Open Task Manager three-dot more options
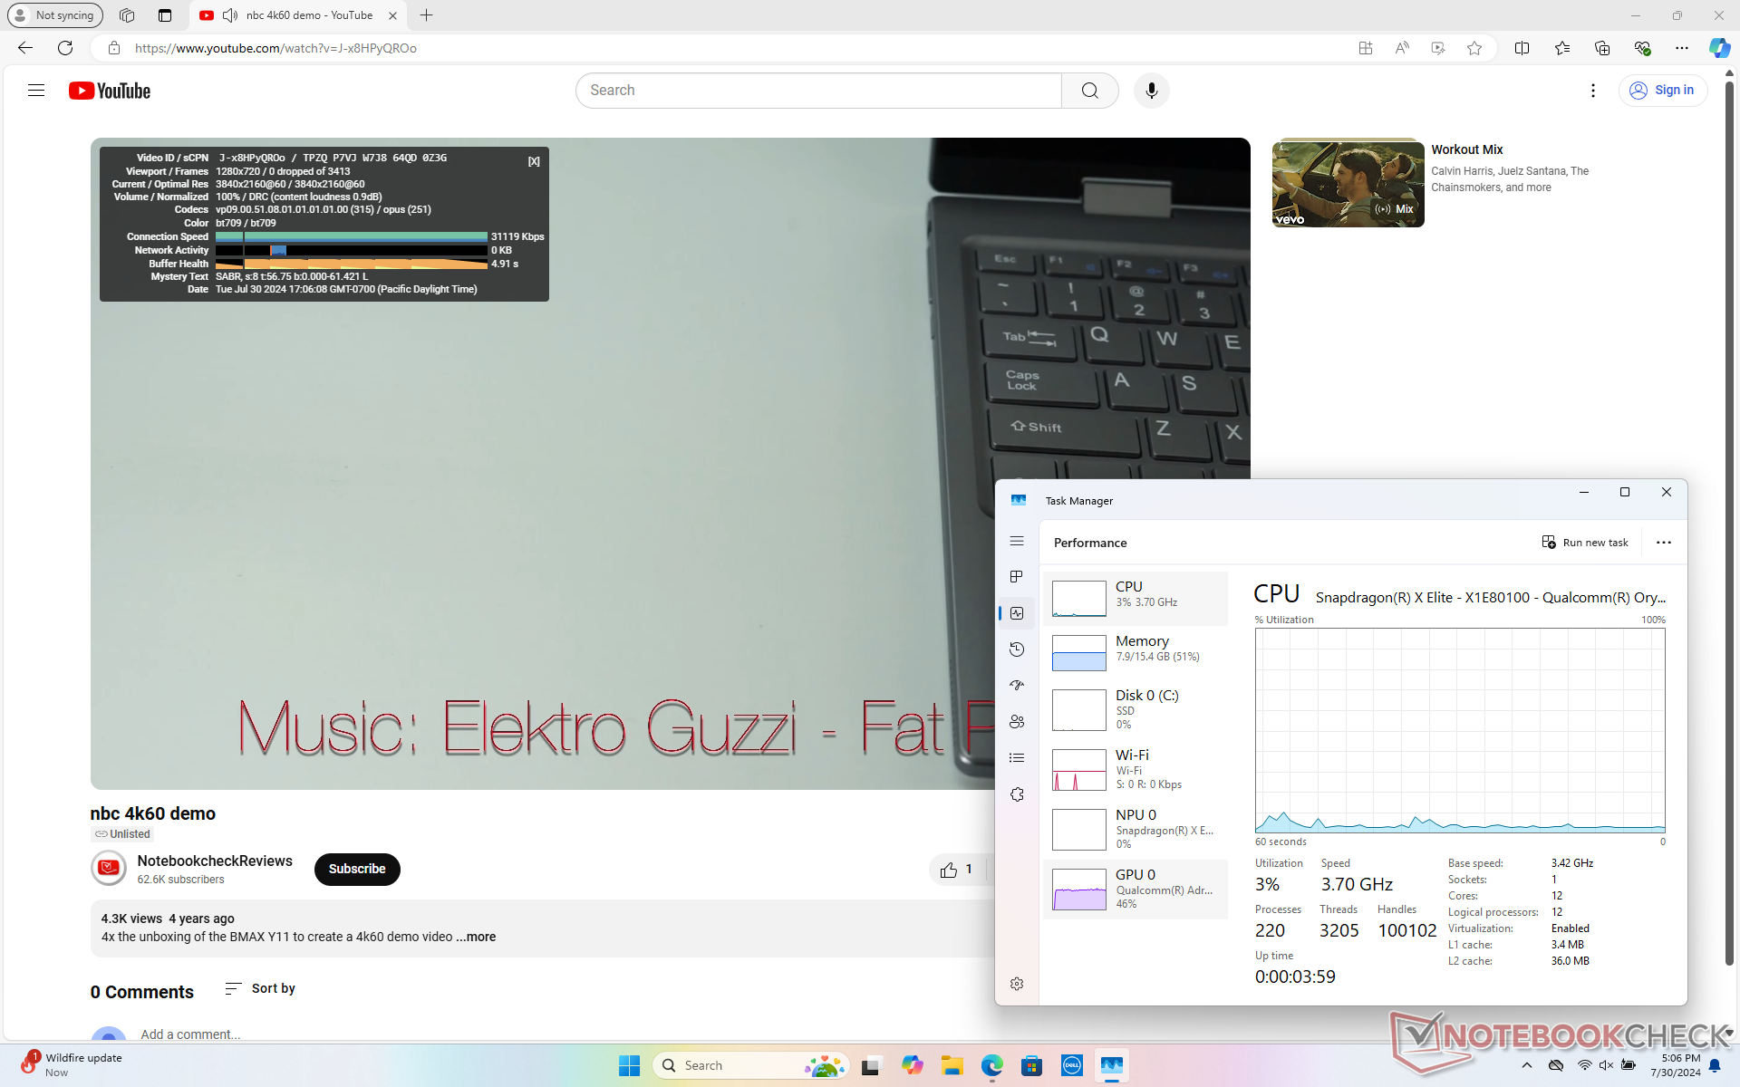 pos(1663,543)
